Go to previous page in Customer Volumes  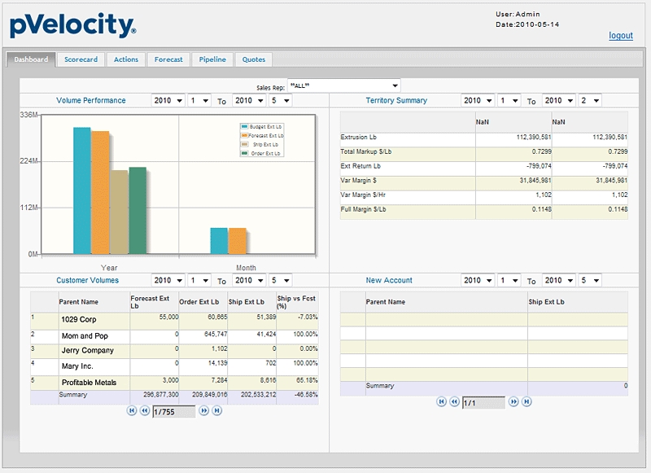[x=144, y=411]
